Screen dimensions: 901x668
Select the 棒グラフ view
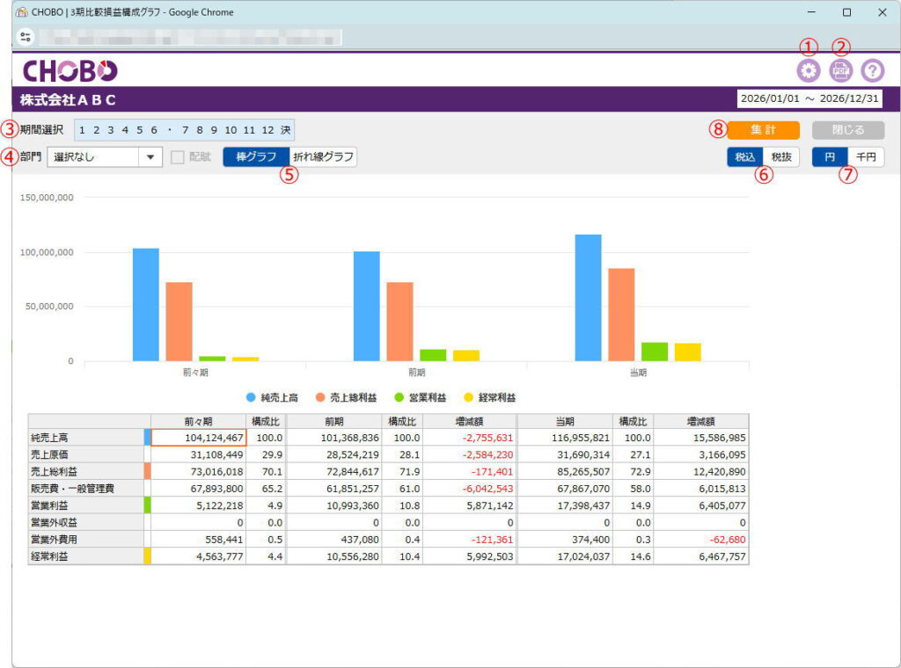tap(256, 156)
